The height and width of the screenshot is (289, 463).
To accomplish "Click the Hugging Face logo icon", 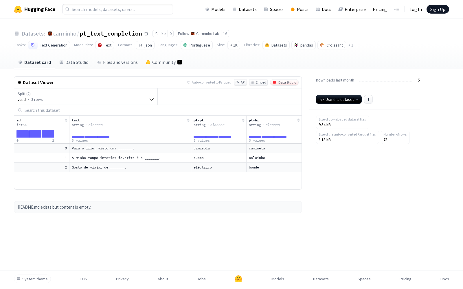I will (18, 9).
